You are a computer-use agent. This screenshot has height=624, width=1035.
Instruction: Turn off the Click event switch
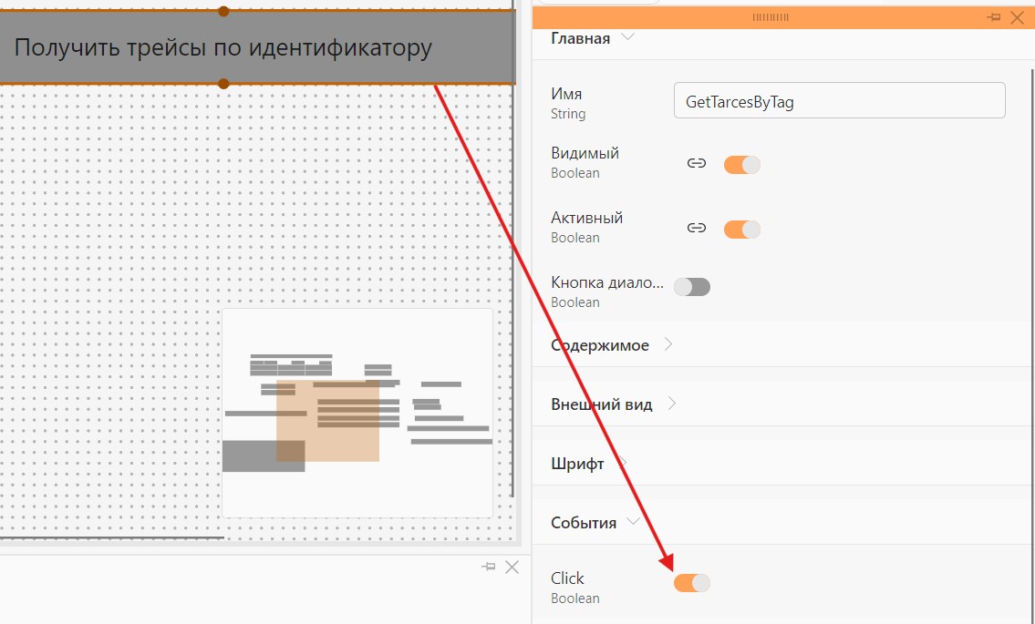(692, 582)
